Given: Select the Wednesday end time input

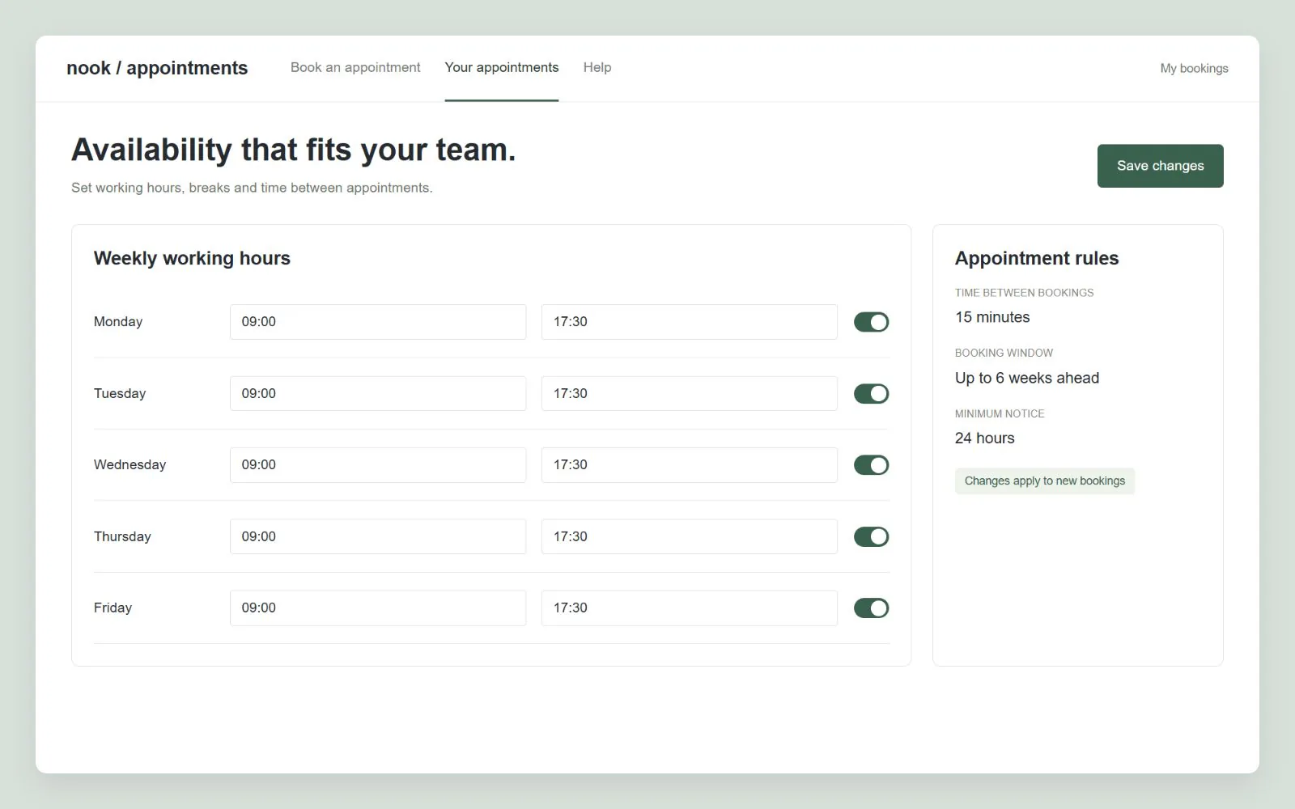Looking at the screenshot, I should pos(690,465).
